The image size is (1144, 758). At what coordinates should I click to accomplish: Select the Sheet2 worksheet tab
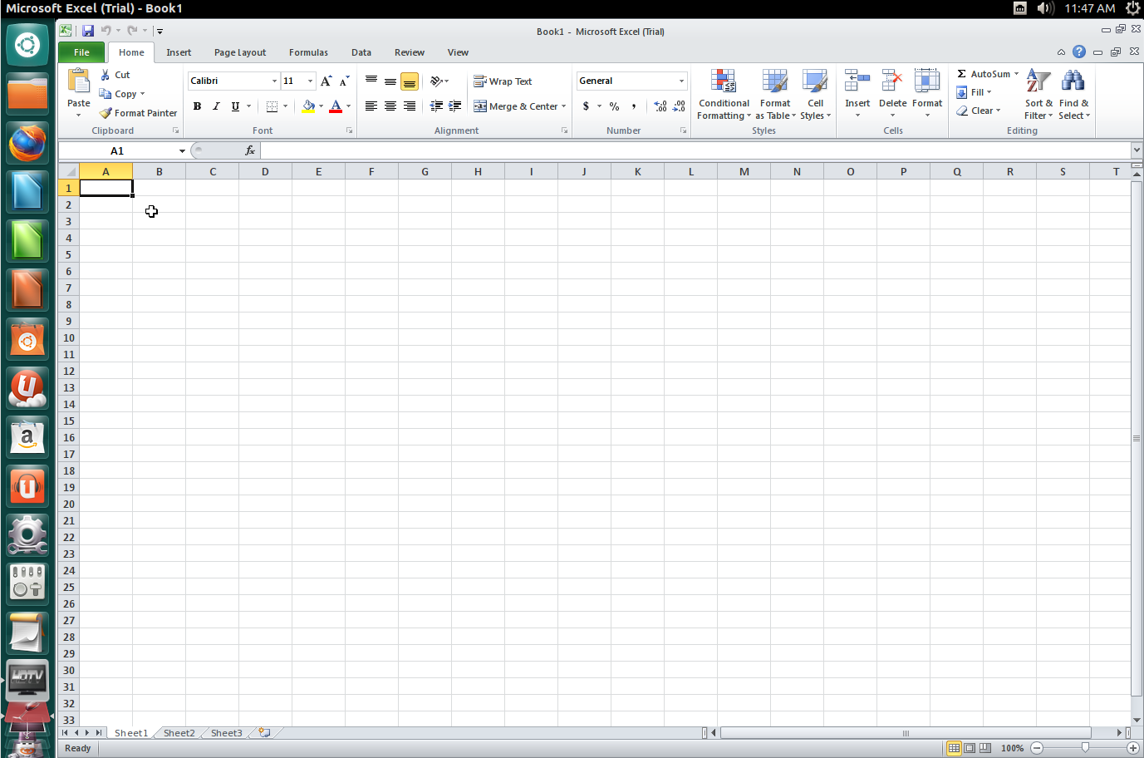pos(179,733)
